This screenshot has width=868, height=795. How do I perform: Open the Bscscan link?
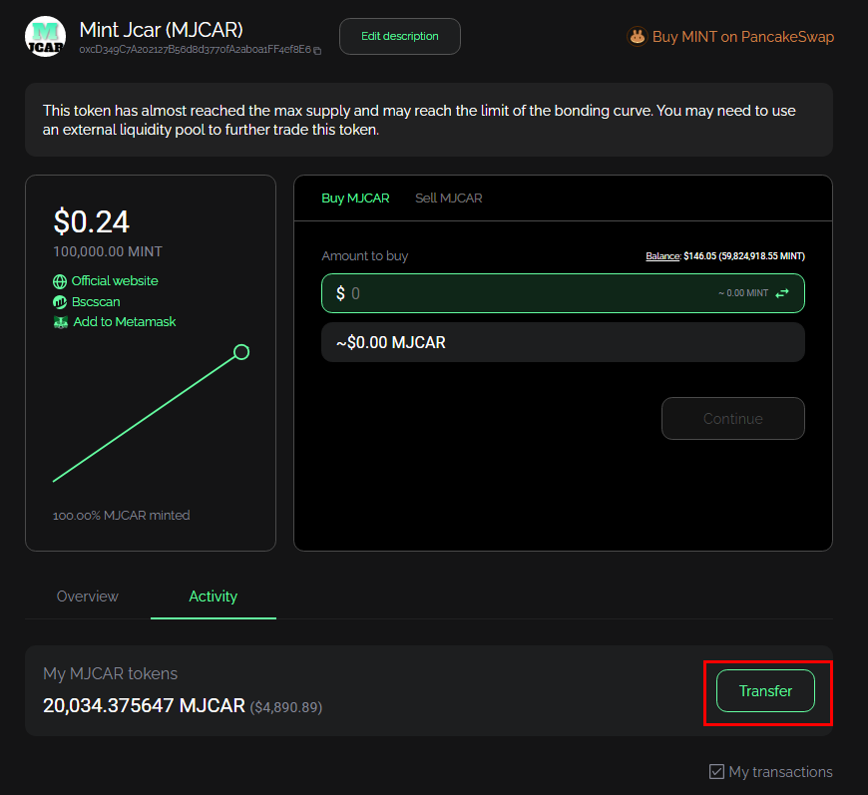point(96,301)
